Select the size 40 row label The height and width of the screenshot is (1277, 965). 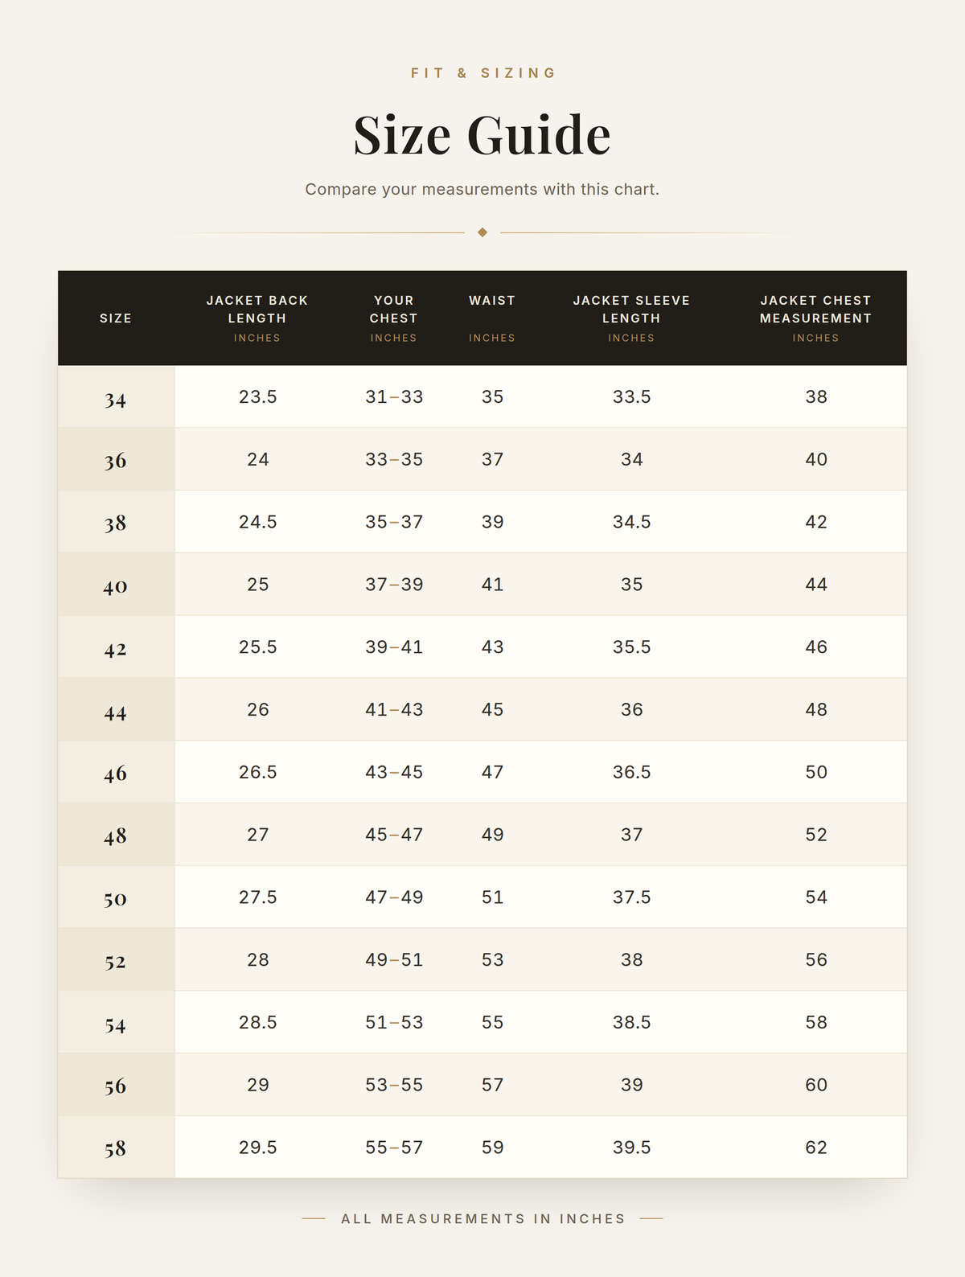[x=116, y=585]
